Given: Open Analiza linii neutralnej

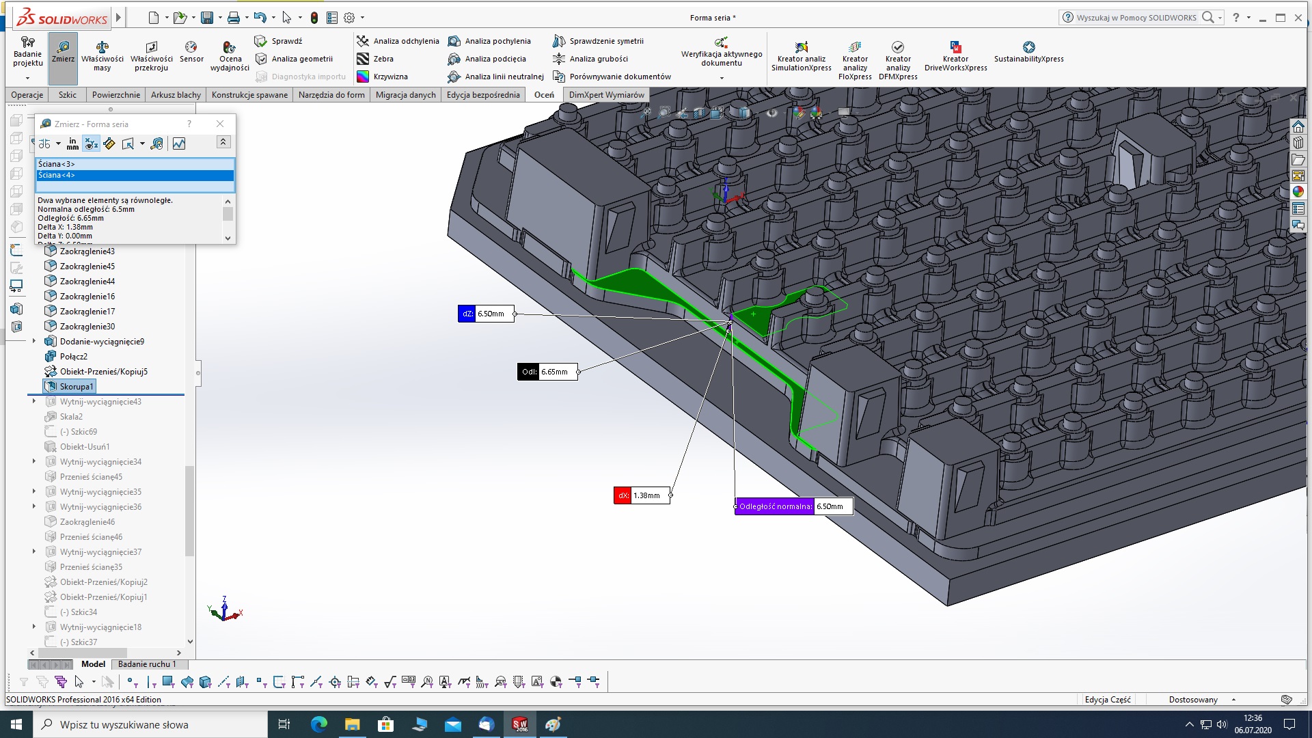Looking at the screenshot, I should point(496,77).
